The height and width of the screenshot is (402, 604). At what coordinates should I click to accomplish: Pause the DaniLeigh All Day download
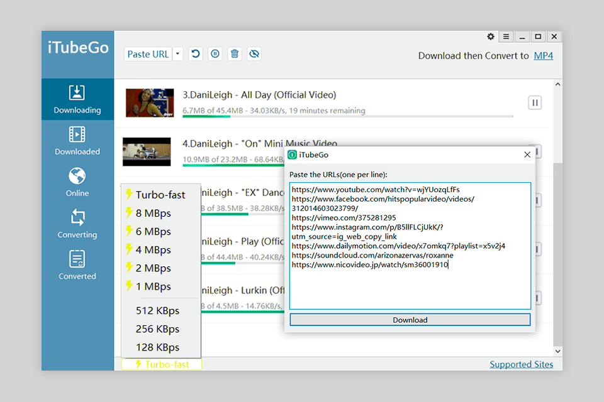click(534, 102)
